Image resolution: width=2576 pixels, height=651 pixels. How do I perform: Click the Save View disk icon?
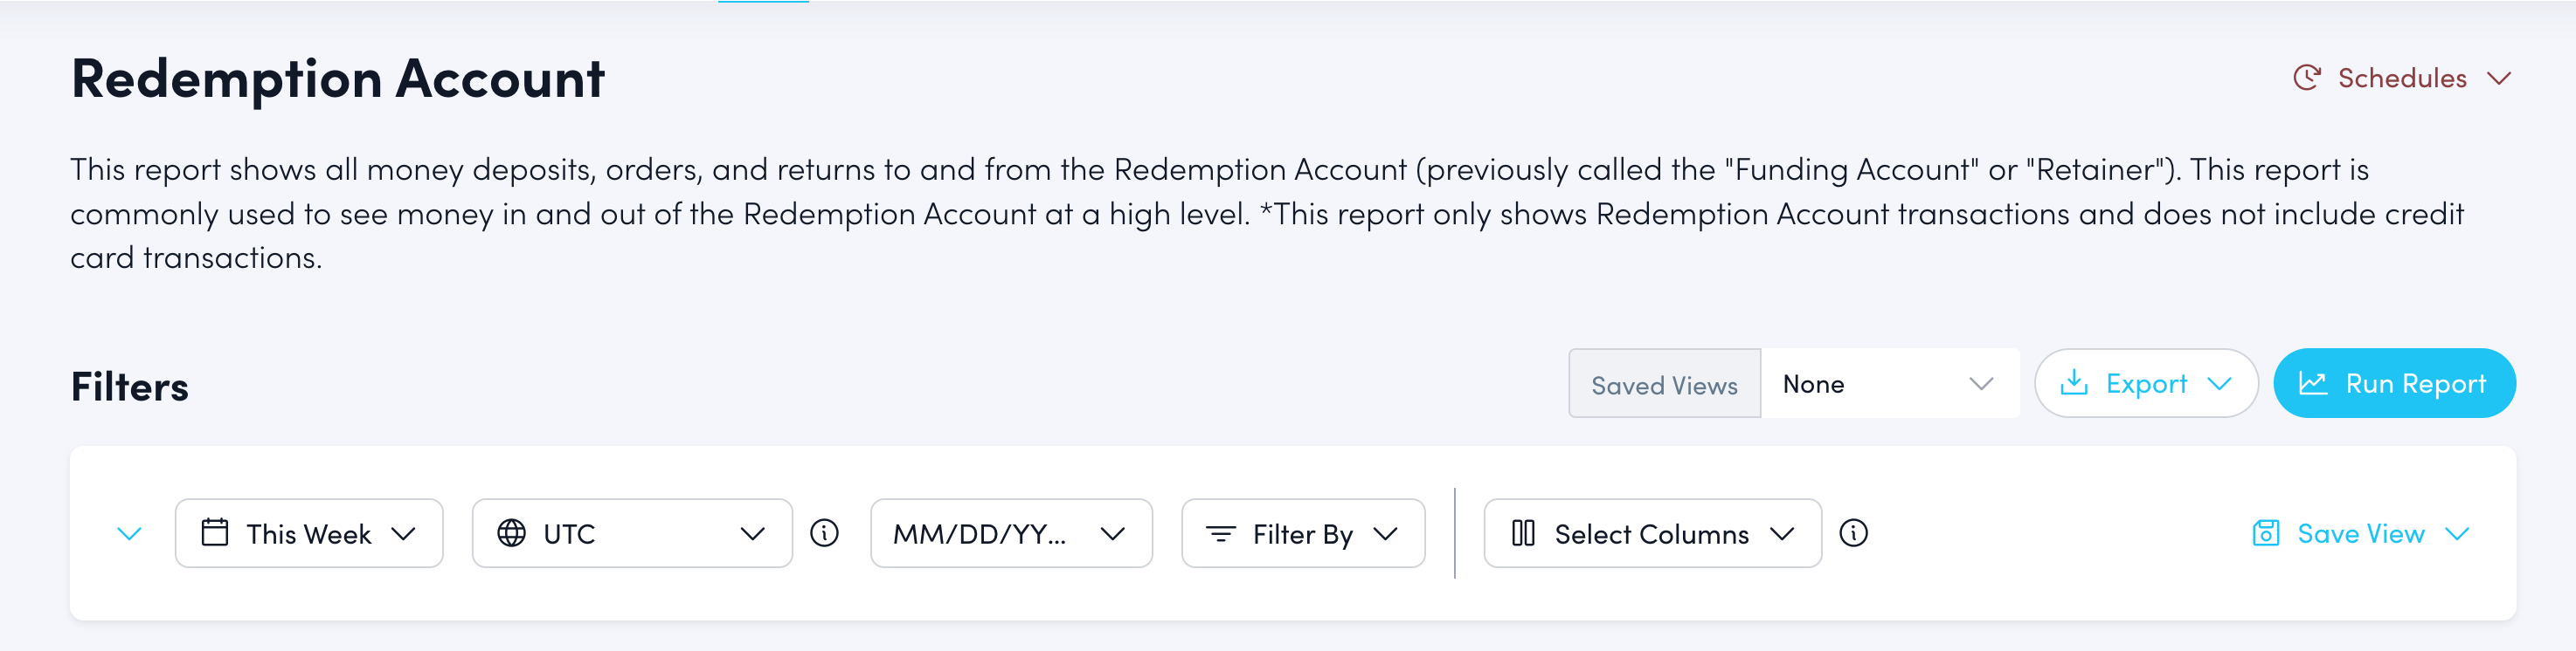click(2265, 533)
